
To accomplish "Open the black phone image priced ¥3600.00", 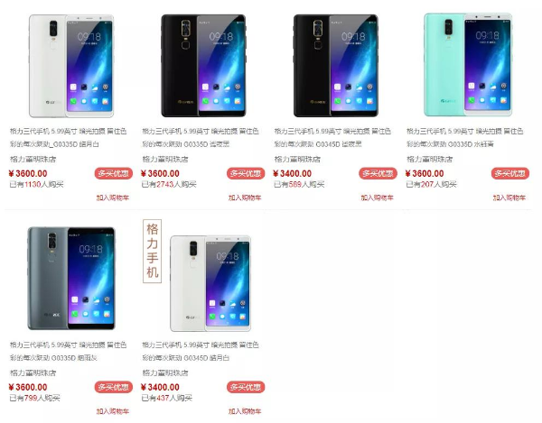I will click(x=203, y=66).
